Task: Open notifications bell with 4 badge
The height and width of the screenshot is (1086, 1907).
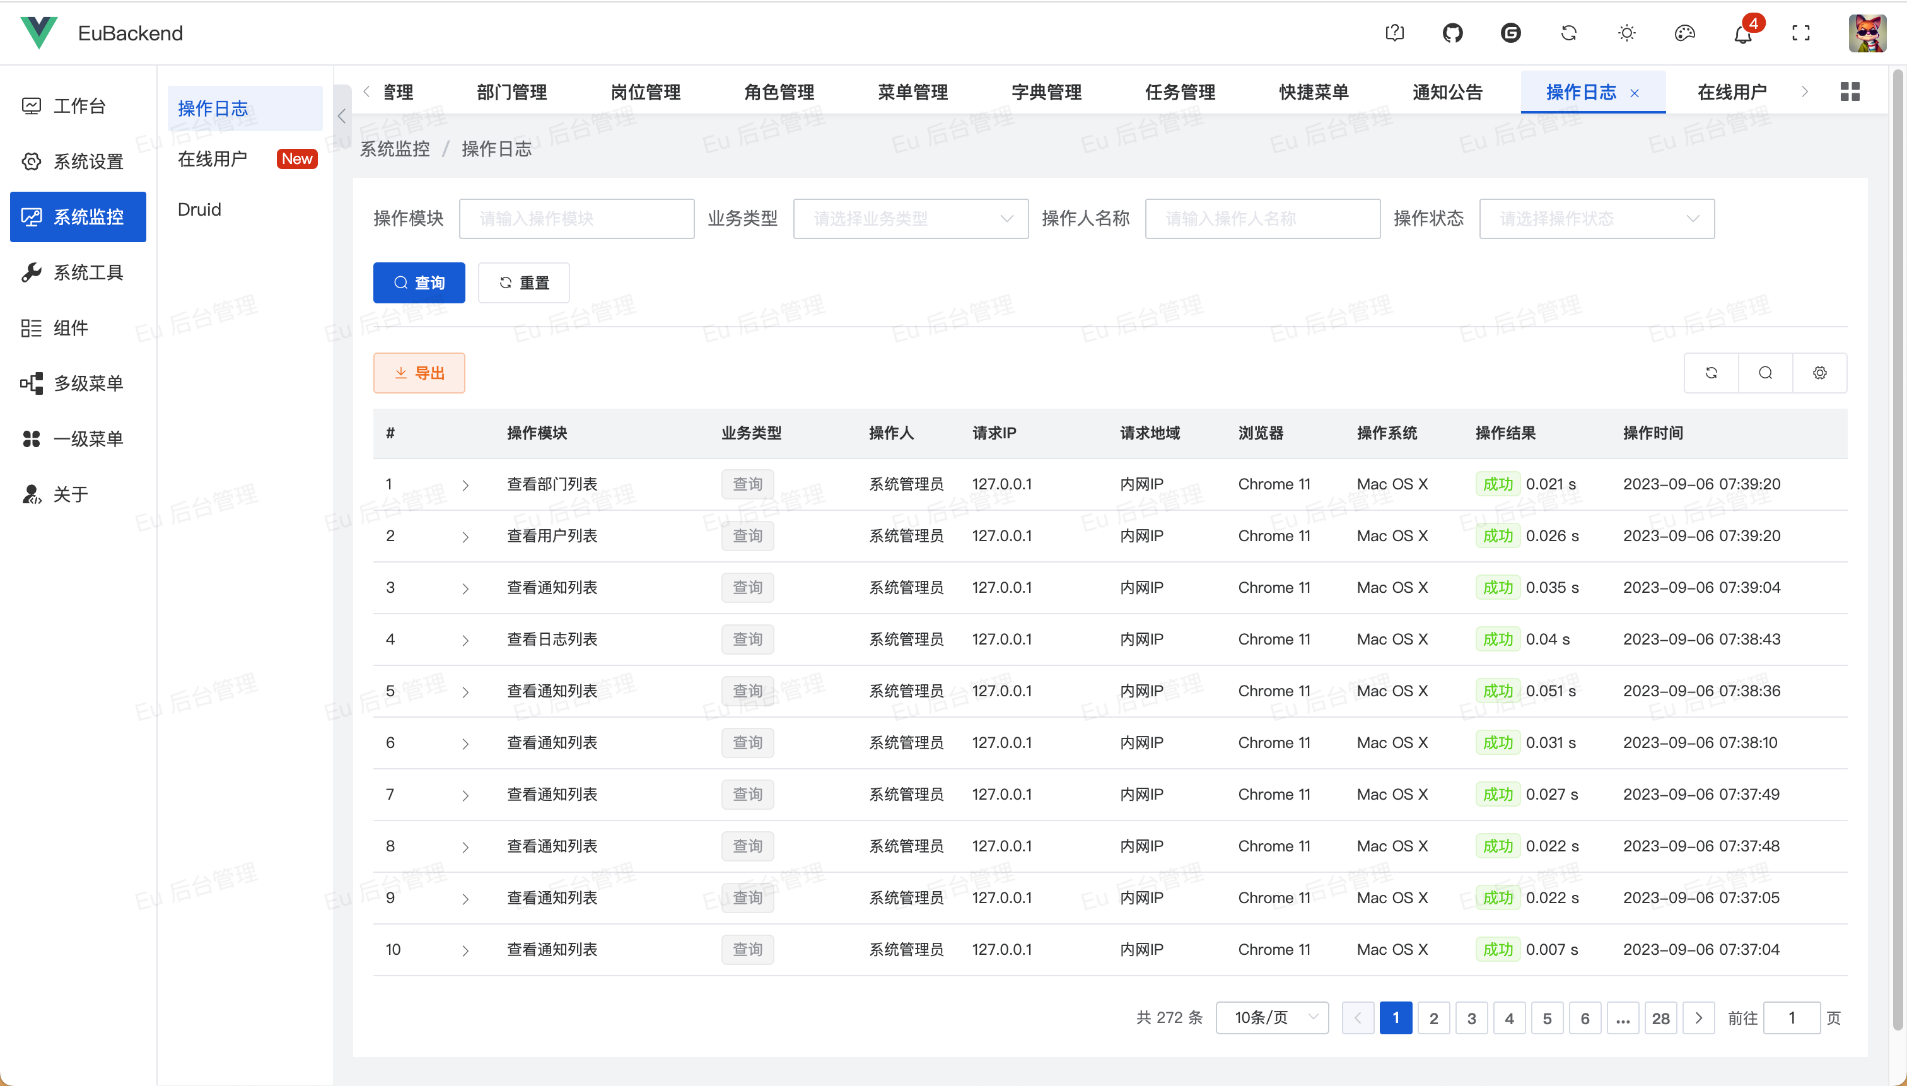Action: (1743, 33)
